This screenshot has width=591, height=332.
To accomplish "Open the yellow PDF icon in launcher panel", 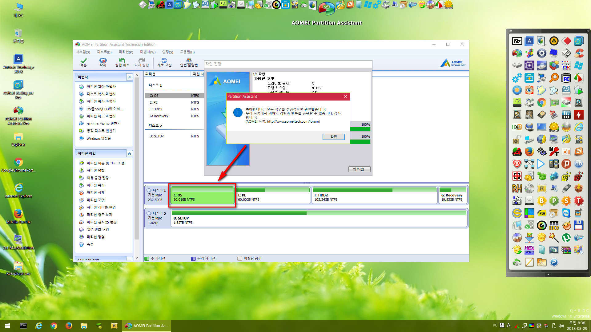I will tap(541, 213).
